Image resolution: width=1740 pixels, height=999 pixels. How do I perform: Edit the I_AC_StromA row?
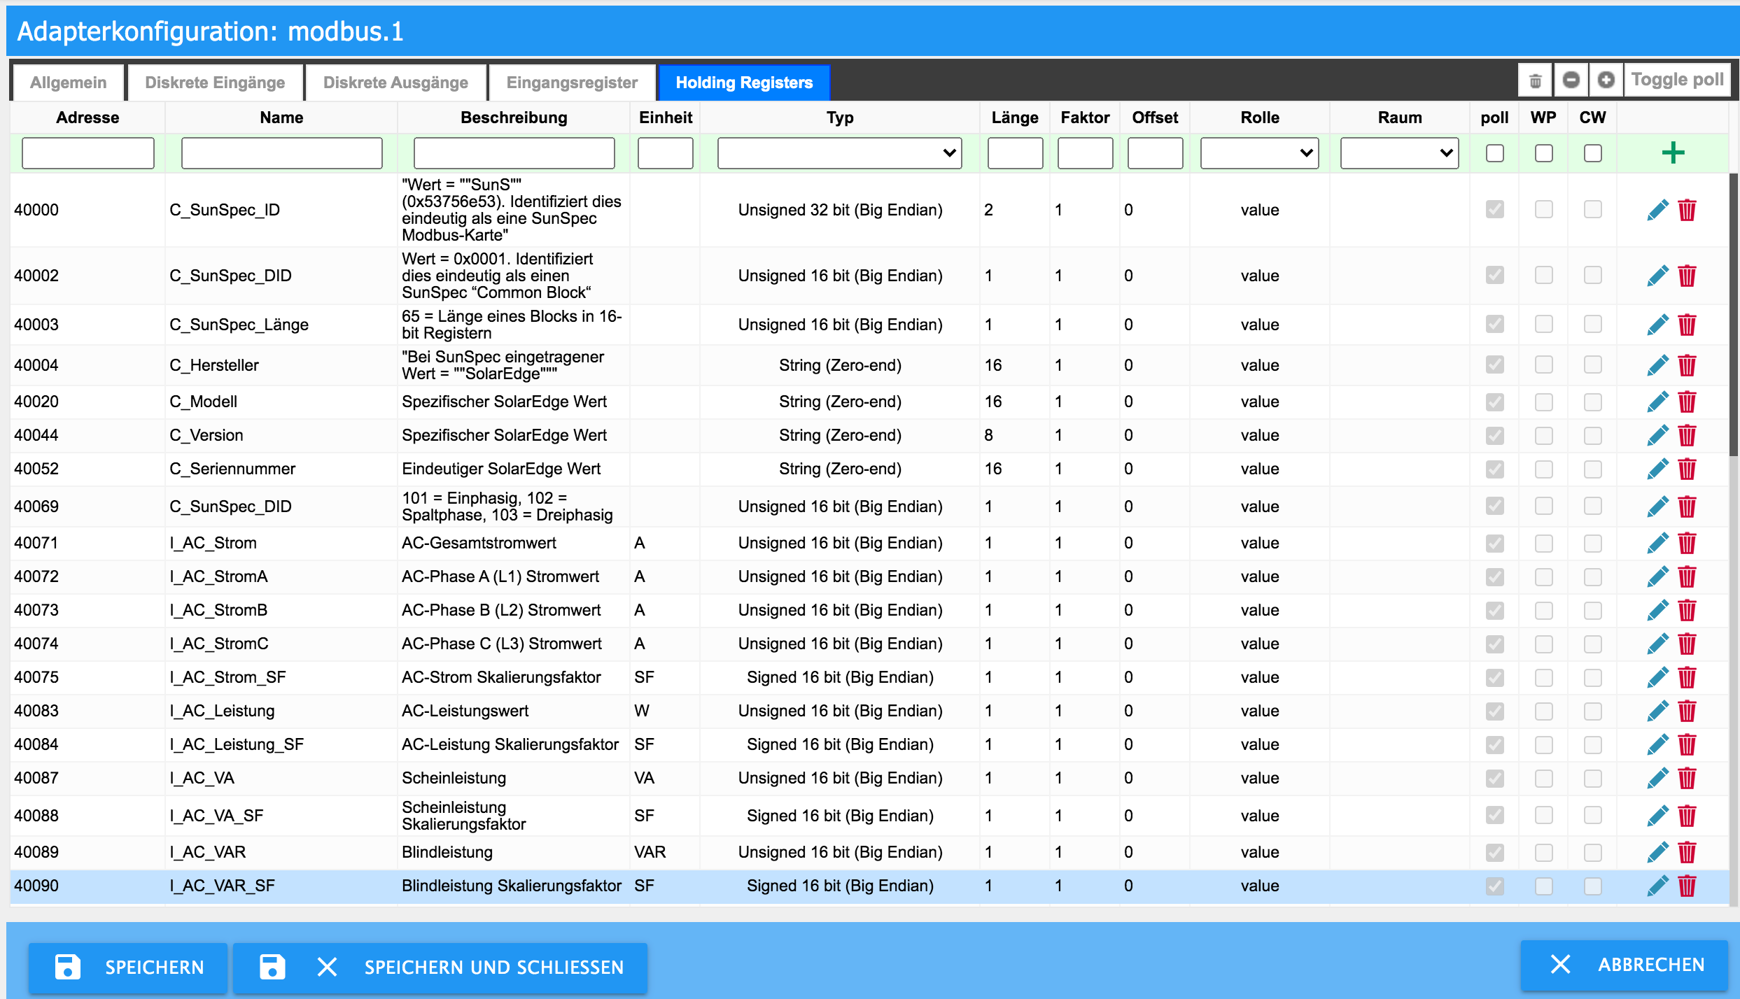pos(1657,576)
